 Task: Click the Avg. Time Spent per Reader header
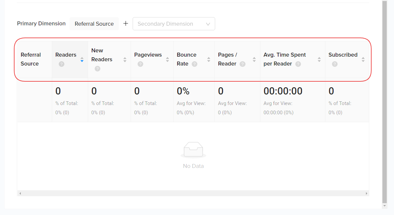click(x=284, y=59)
